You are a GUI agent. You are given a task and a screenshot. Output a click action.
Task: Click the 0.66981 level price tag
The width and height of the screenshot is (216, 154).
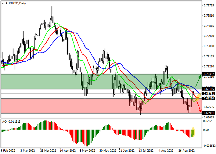pos(209,113)
